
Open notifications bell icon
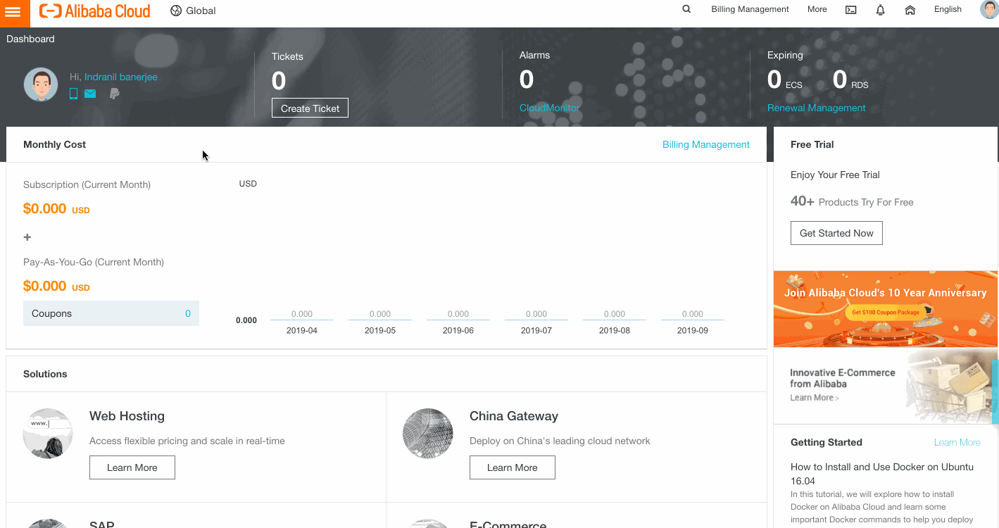[x=880, y=10]
